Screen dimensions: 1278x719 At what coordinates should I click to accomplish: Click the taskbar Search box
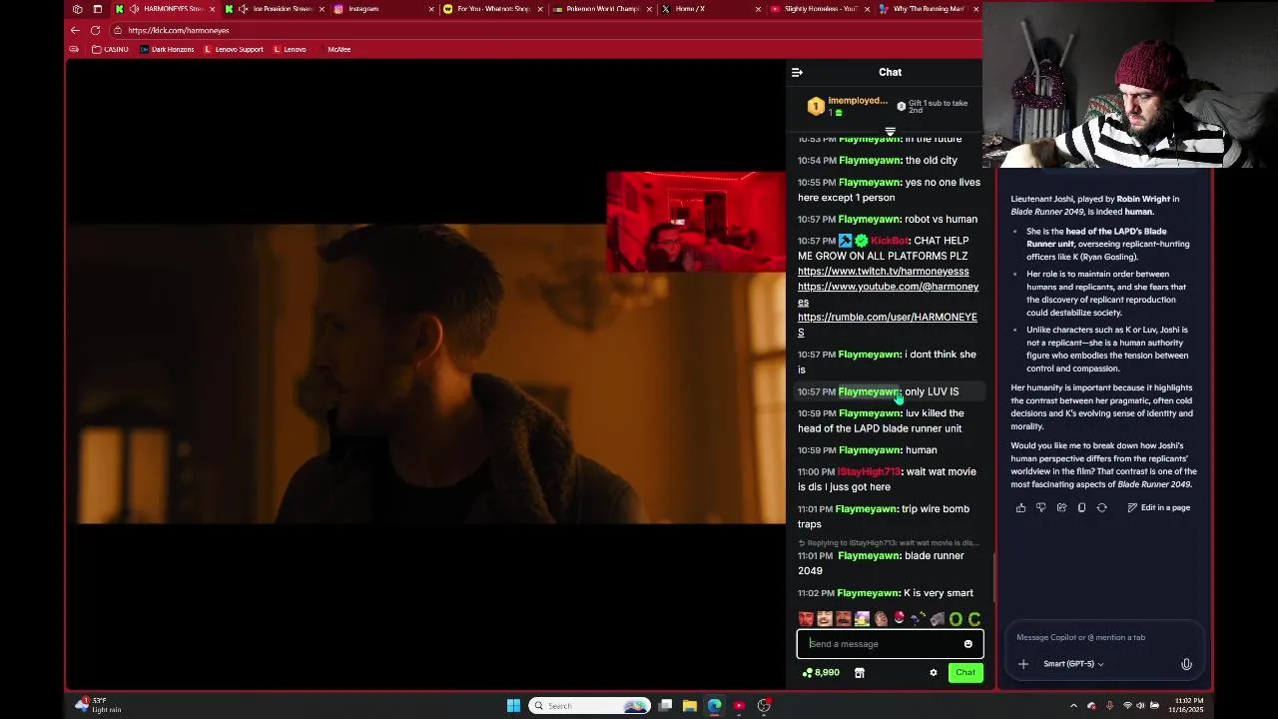point(589,706)
